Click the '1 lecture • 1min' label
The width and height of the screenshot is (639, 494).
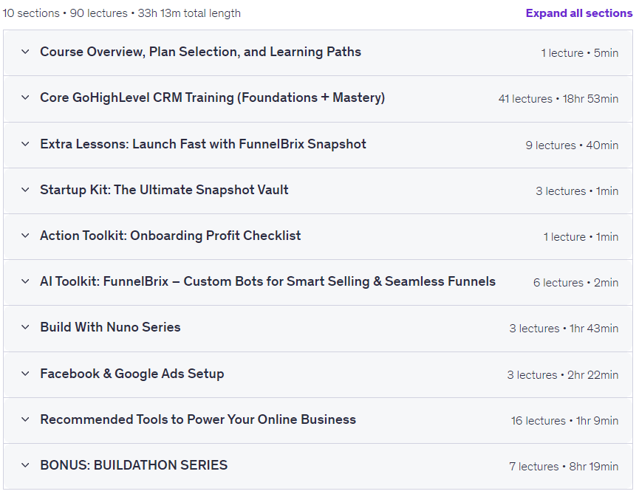(581, 236)
